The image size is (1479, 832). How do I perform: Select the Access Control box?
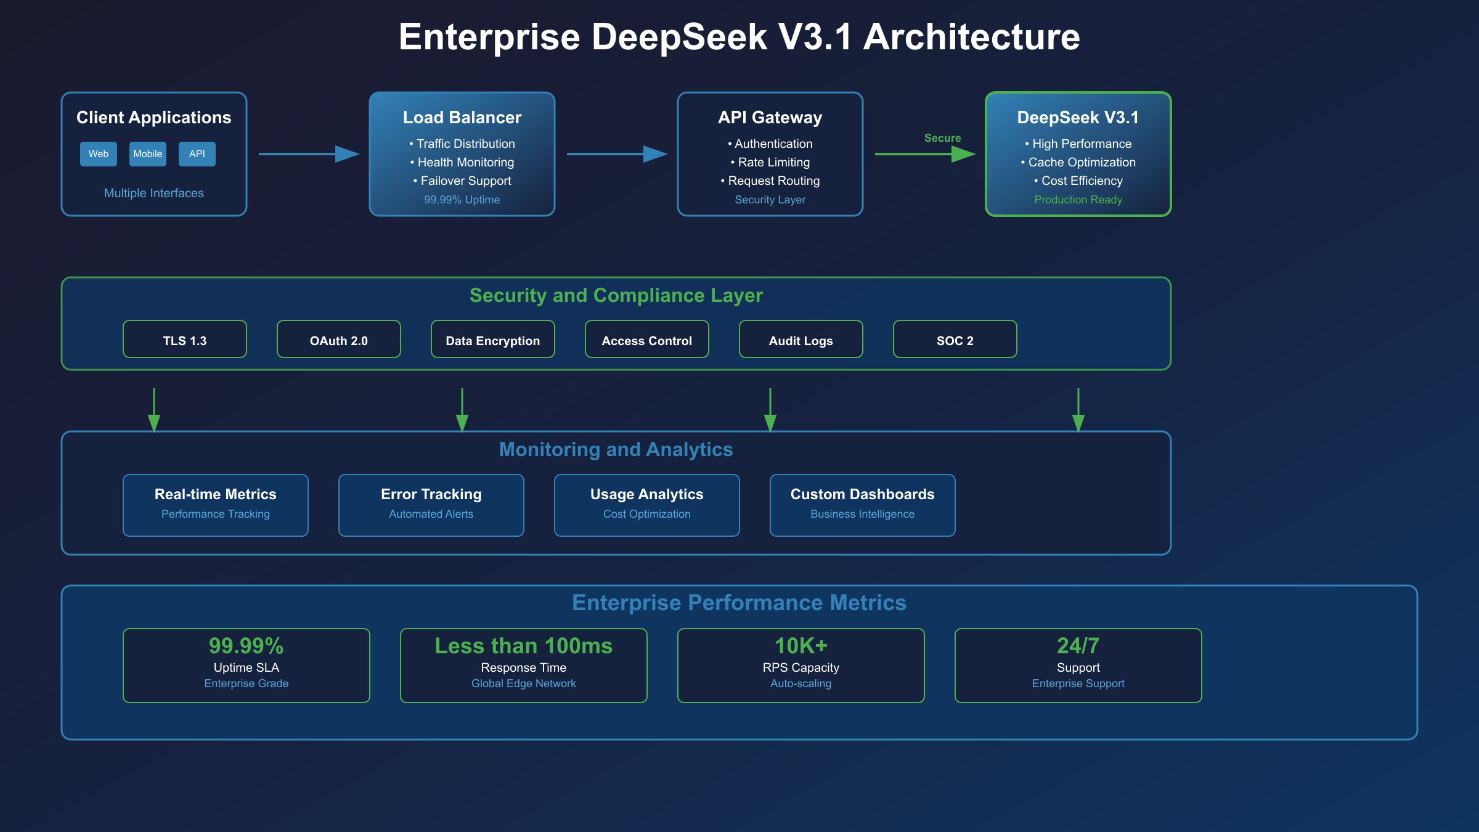click(647, 339)
